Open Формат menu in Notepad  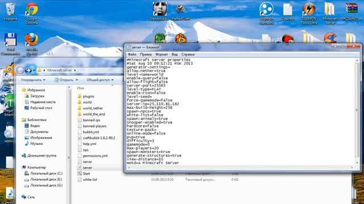tap(162, 54)
